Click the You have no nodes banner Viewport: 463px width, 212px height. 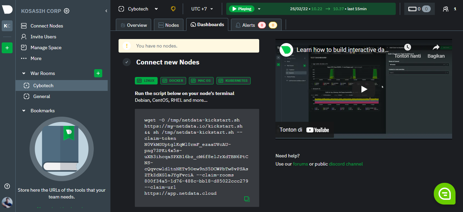(189, 46)
